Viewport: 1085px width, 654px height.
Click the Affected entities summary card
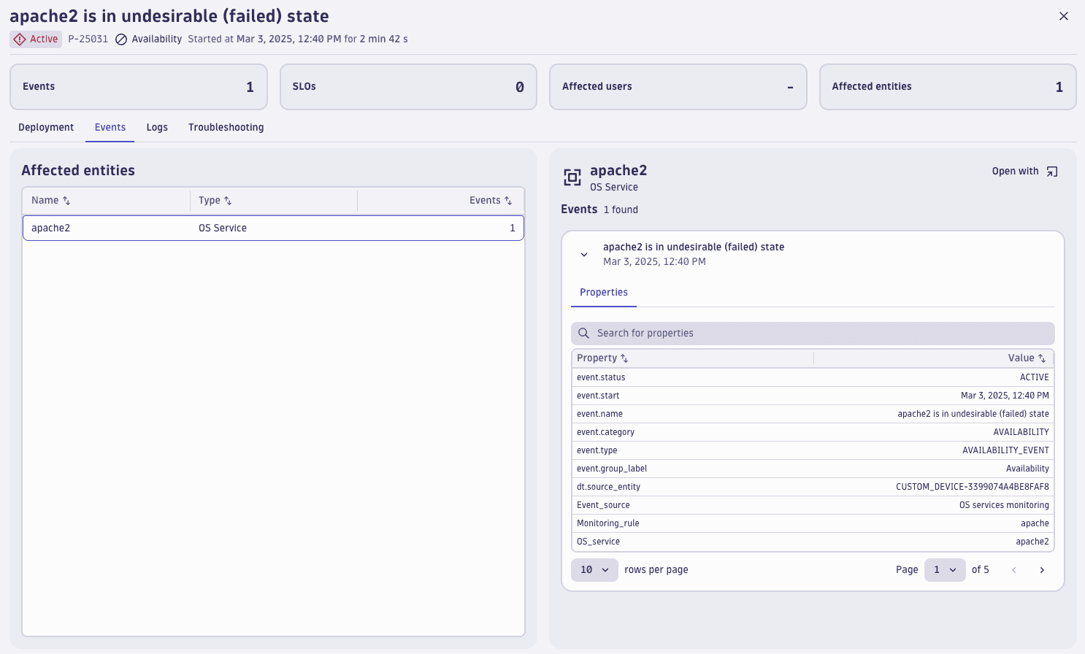coord(947,87)
